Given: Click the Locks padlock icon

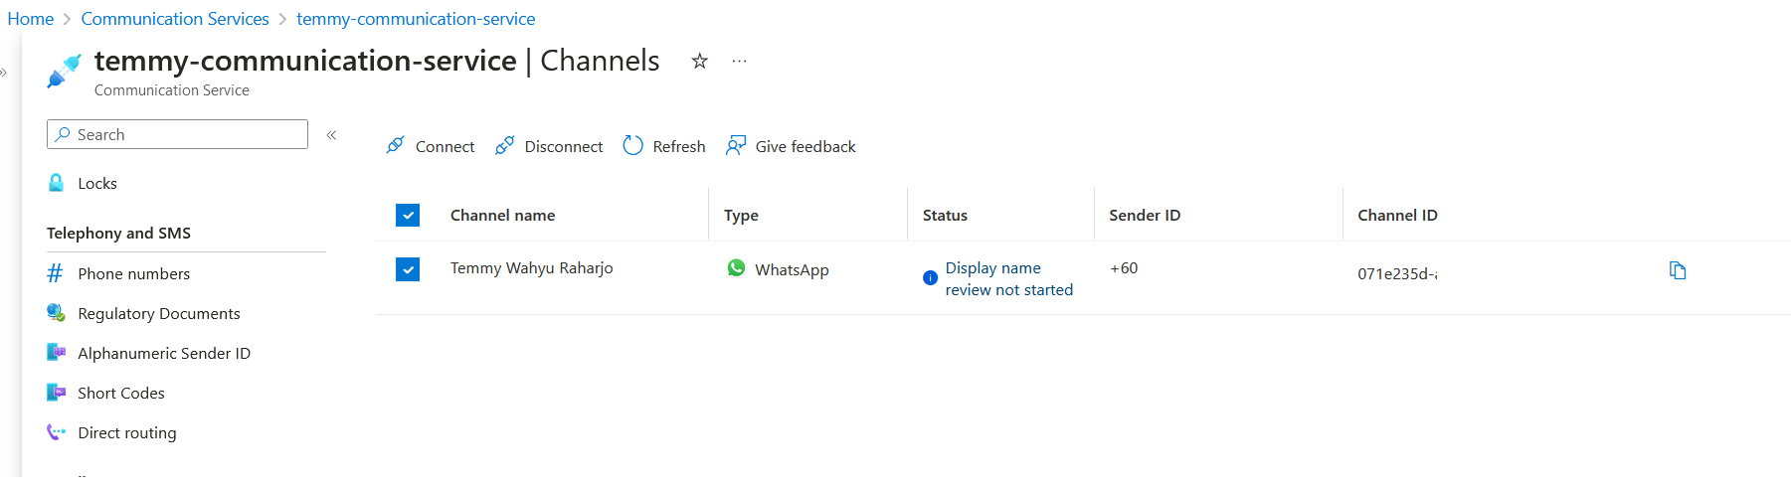Looking at the screenshot, I should [x=57, y=183].
